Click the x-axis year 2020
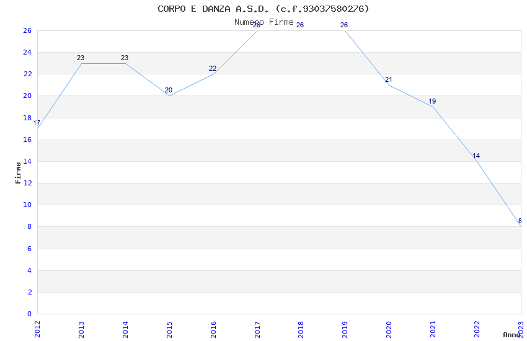The image size is (527, 341). coord(389,329)
